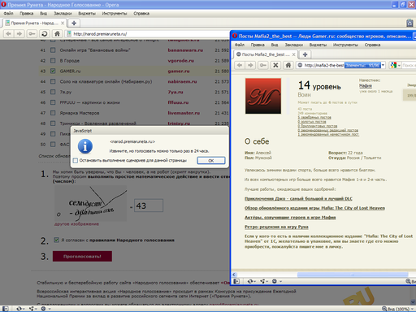Click the captcha answer field containing 43
The image size is (416, 312).
click(149, 206)
